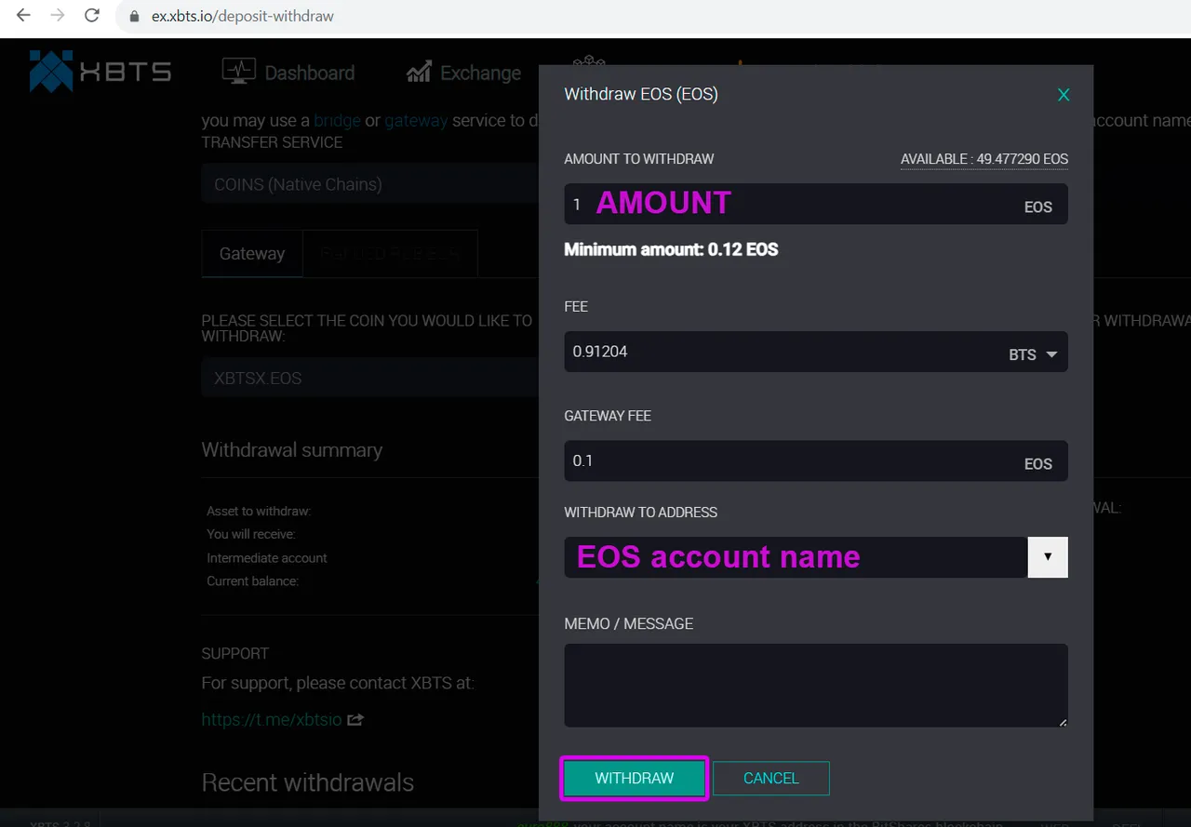
Task: Click the "SUPPORT" heading
Action: [x=235, y=654]
